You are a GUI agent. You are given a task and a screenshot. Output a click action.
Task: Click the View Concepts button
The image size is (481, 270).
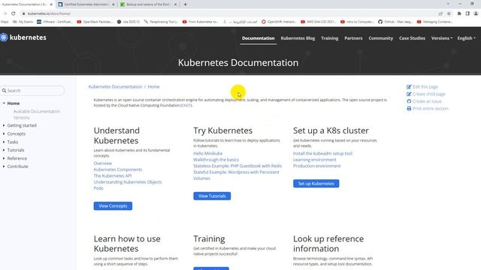tap(113, 206)
